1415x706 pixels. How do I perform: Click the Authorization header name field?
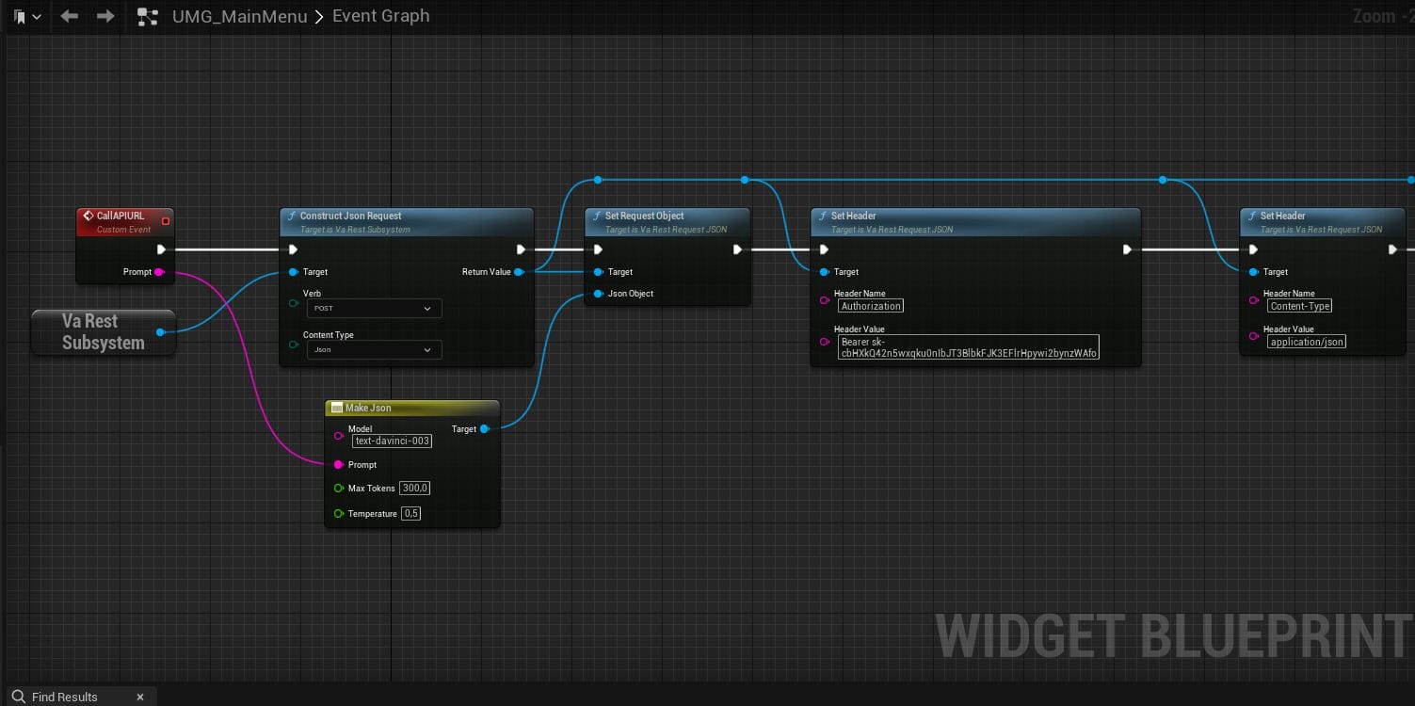tap(871, 306)
